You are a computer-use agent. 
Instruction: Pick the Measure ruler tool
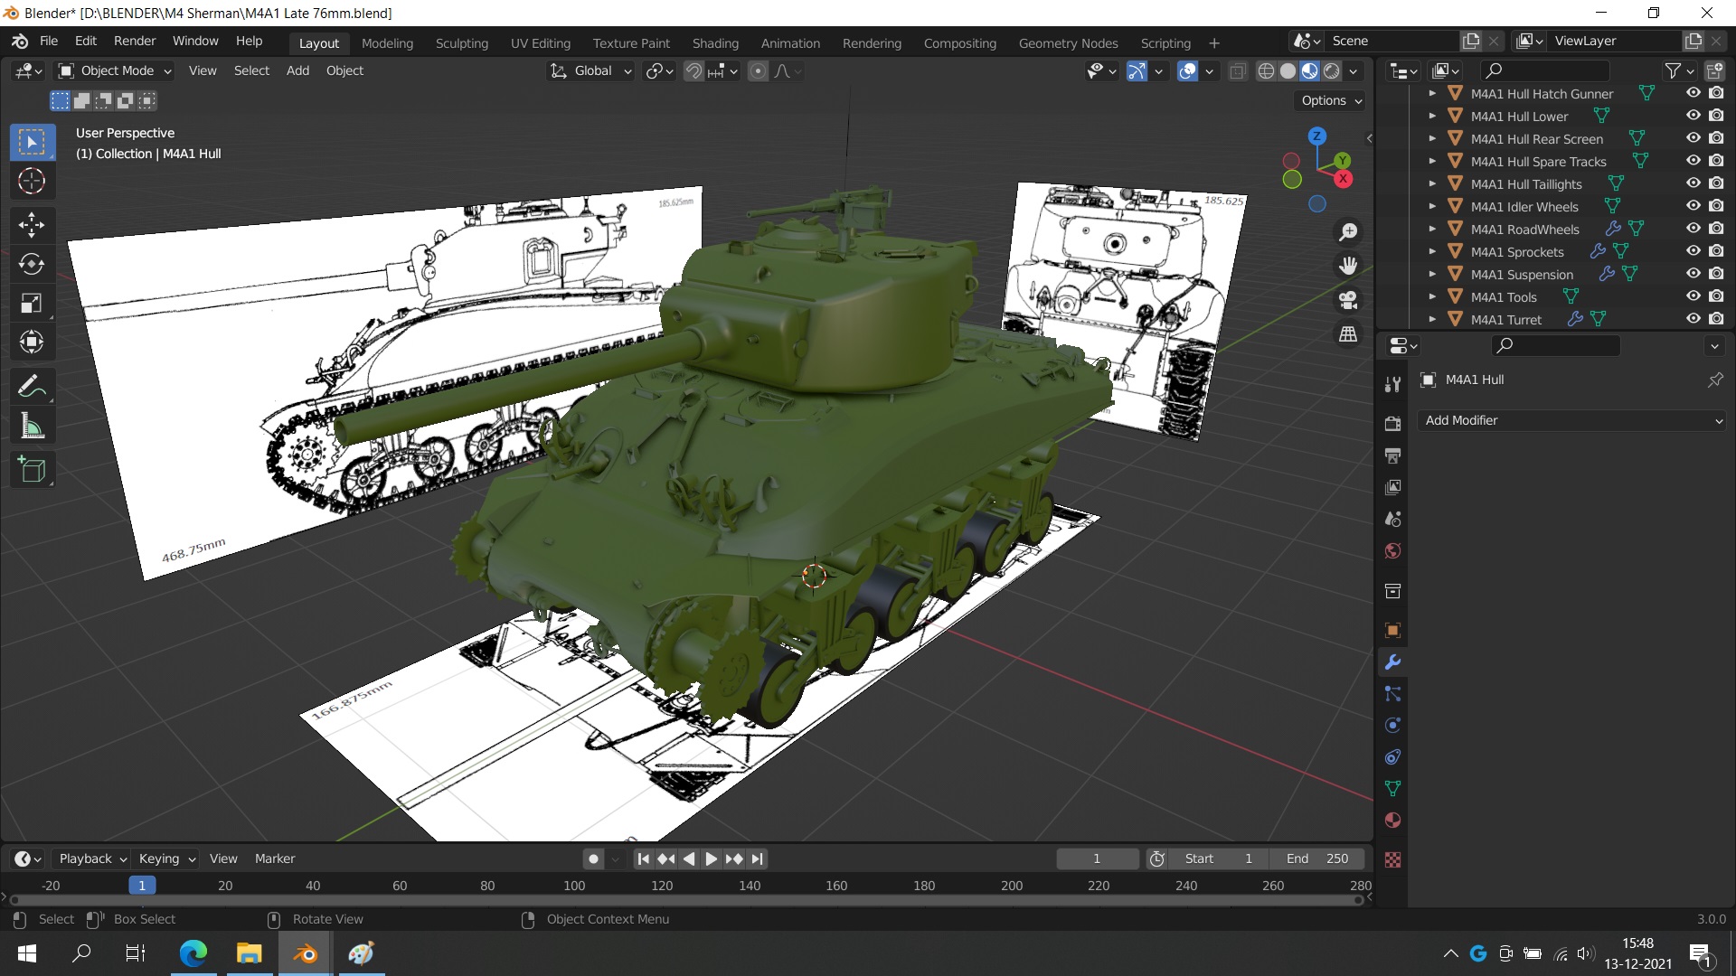pyautogui.click(x=32, y=427)
